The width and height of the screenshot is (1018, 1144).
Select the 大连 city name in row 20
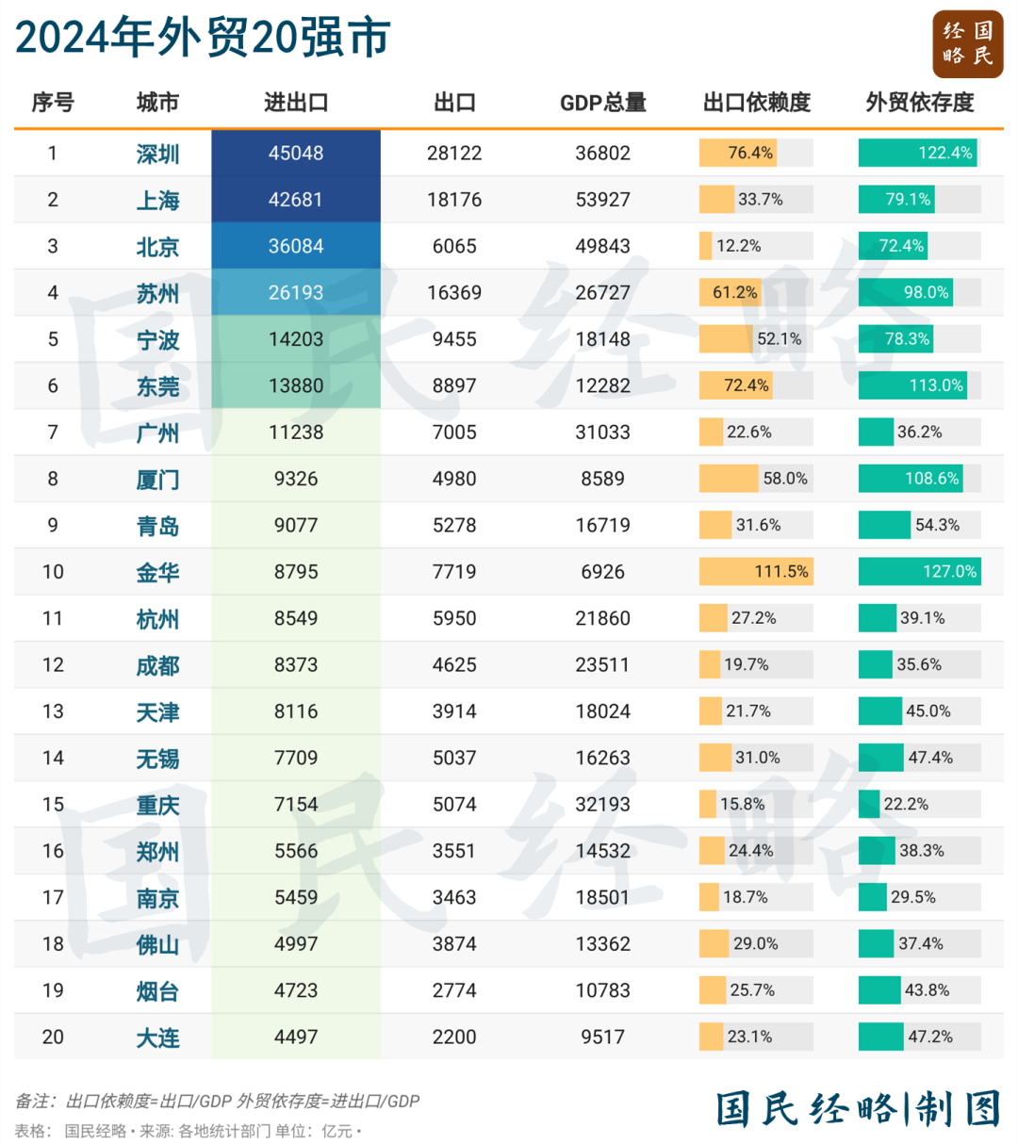(x=157, y=1038)
